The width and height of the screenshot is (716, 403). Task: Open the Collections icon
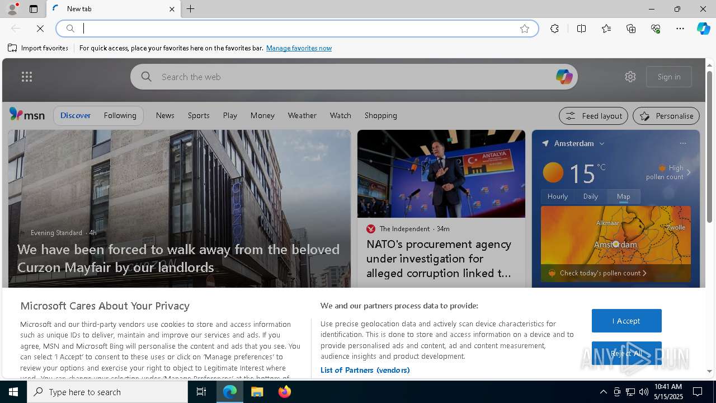coord(631,29)
